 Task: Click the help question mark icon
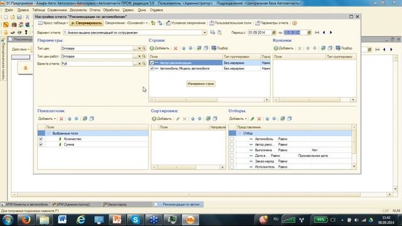pyautogui.click(x=295, y=23)
